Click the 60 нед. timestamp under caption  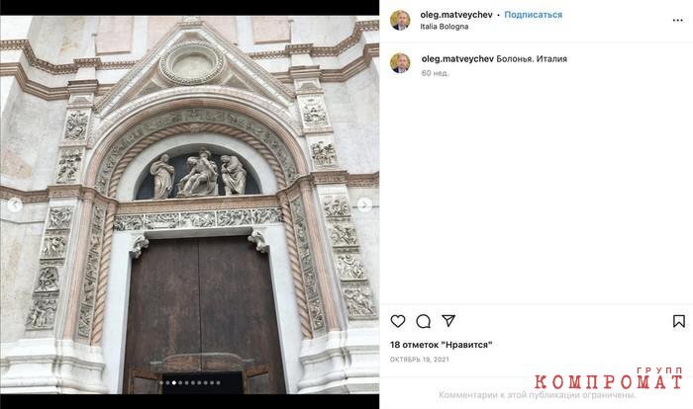[x=435, y=73]
